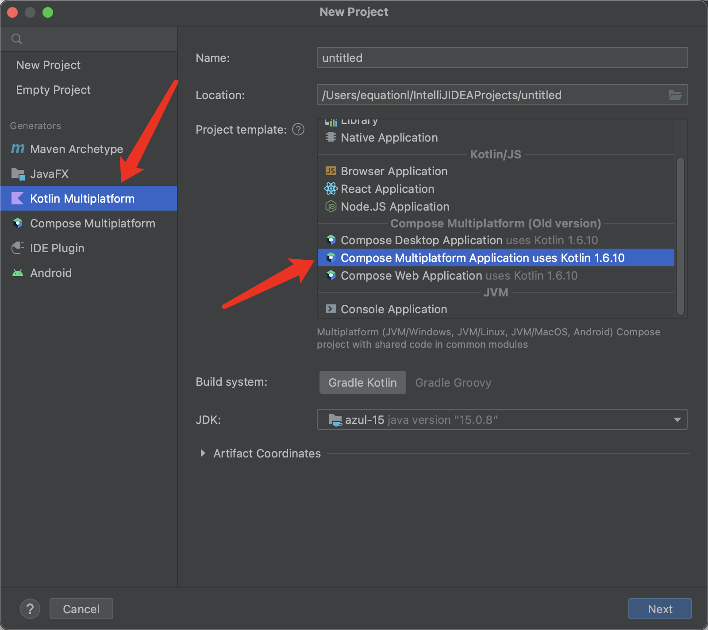Click the Cancel button
708x630 pixels.
tap(81, 609)
